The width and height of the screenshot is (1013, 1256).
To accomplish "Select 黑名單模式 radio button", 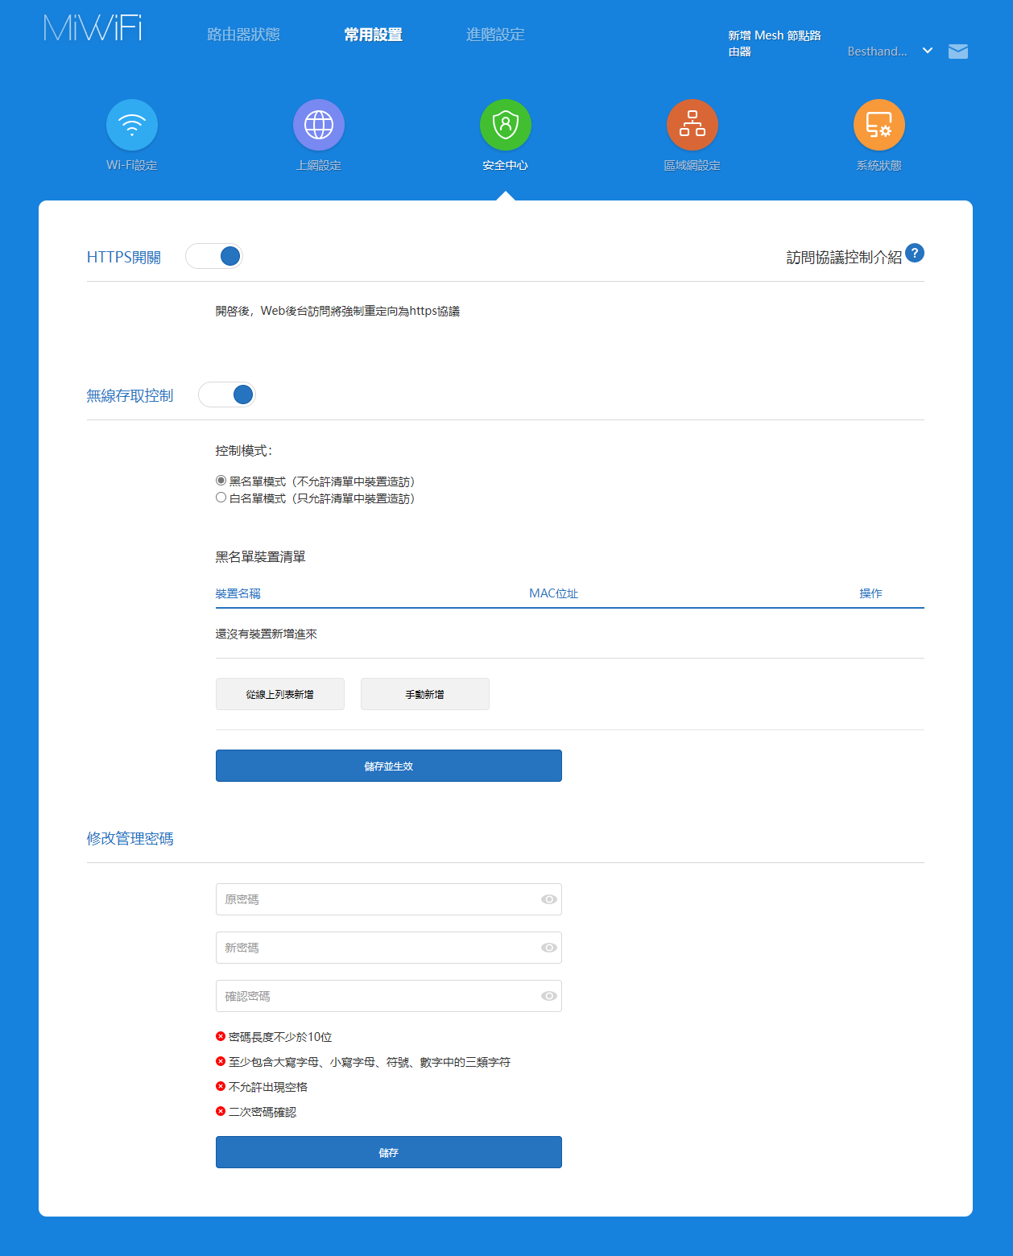I will point(221,481).
